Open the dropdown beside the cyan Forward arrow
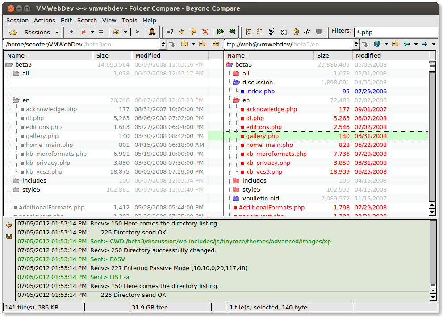Image resolution: width=443 pixels, height=317 pixels. tap(434, 44)
